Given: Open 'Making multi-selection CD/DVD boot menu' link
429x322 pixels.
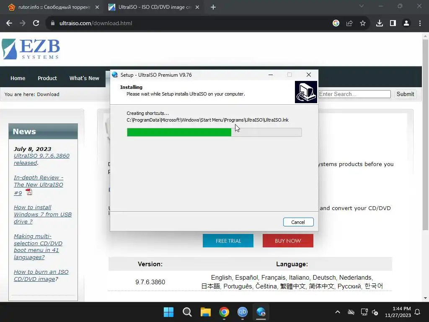Looking at the screenshot, I should tap(38, 247).
